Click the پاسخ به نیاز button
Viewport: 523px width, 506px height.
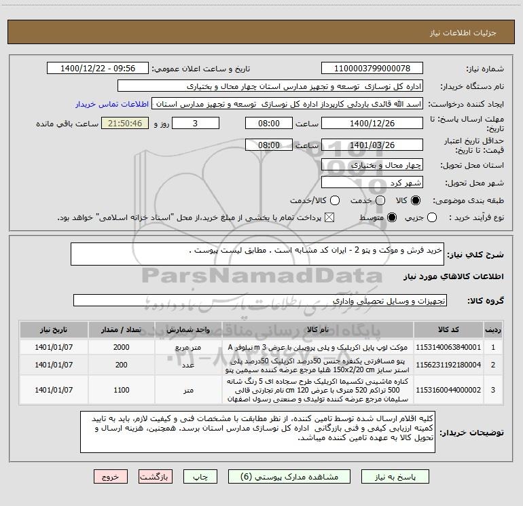[395, 477]
